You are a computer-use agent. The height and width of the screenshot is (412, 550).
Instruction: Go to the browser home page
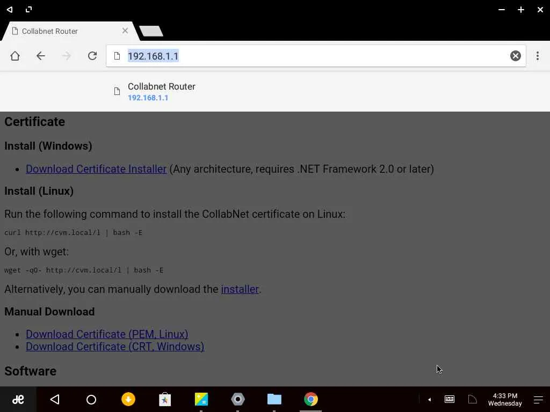[15, 56]
